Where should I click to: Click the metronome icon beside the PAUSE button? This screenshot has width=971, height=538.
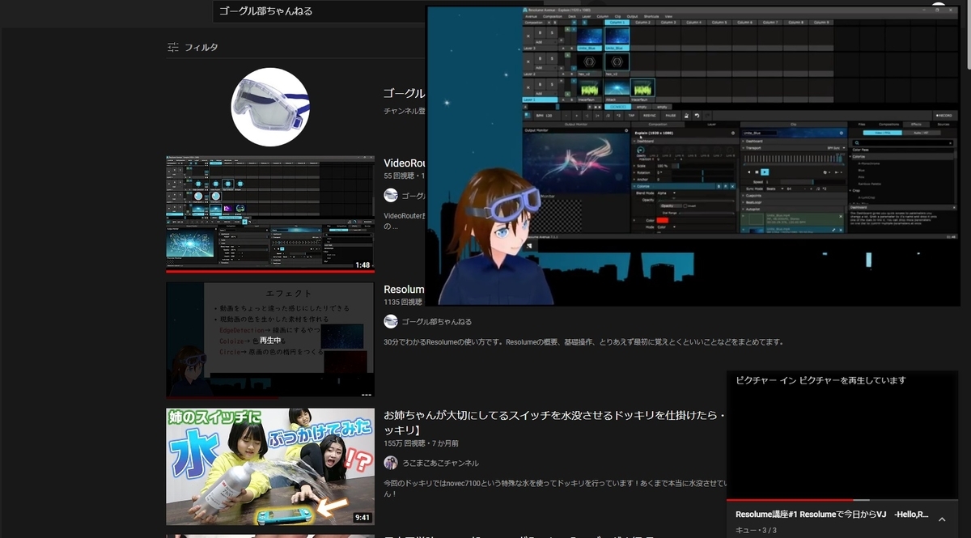coord(686,116)
